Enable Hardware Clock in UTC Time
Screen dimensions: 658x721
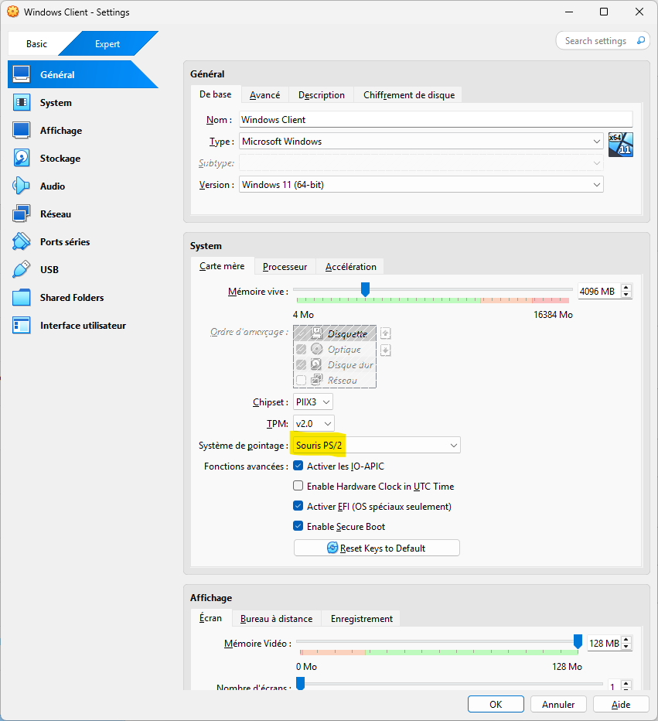(298, 486)
